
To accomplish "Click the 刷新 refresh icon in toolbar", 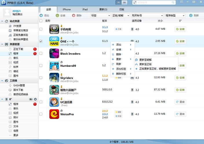I will point(191,16).
